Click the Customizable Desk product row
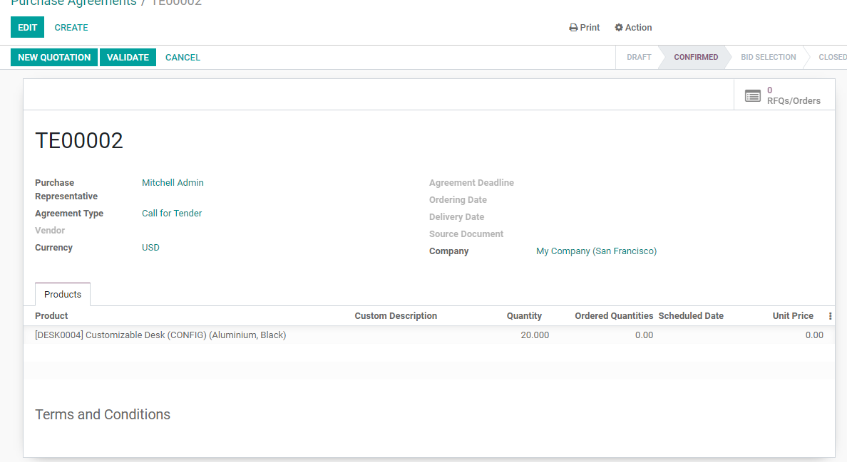 click(x=160, y=335)
